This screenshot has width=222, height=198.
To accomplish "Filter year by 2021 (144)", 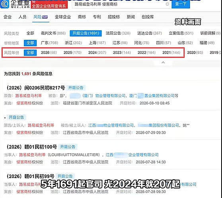I will [x=171, y=53].
